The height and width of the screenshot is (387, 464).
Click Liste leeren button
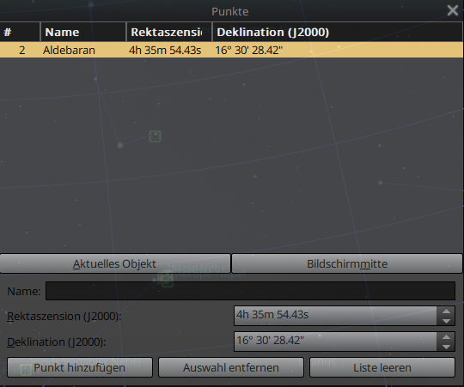click(x=382, y=367)
